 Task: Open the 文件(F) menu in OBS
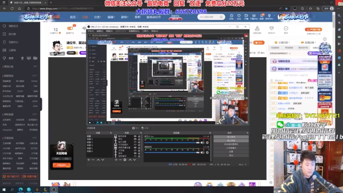coord(91,31)
